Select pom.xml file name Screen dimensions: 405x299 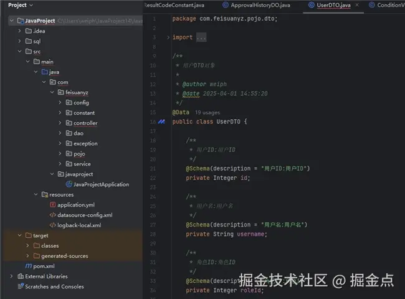click(x=44, y=266)
